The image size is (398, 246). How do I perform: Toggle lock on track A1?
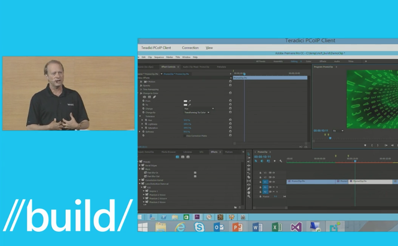(x=260, y=187)
